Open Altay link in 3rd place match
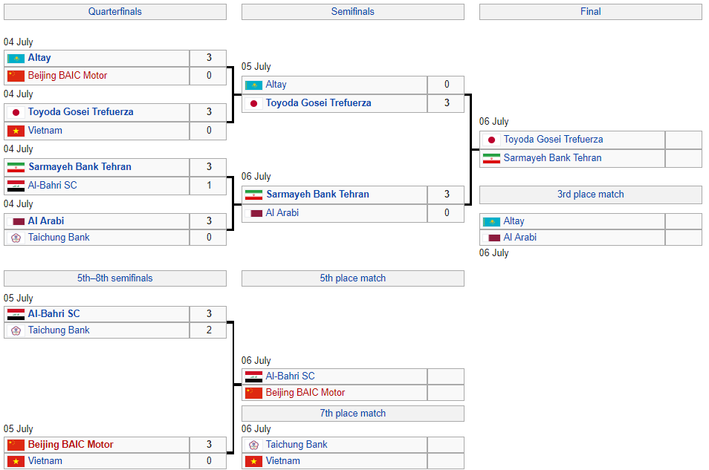Screen dimensions: 709x470 pyautogui.click(x=514, y=221)
